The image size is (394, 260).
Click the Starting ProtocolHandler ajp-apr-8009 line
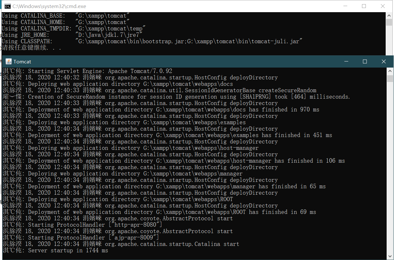click(81, 238)
